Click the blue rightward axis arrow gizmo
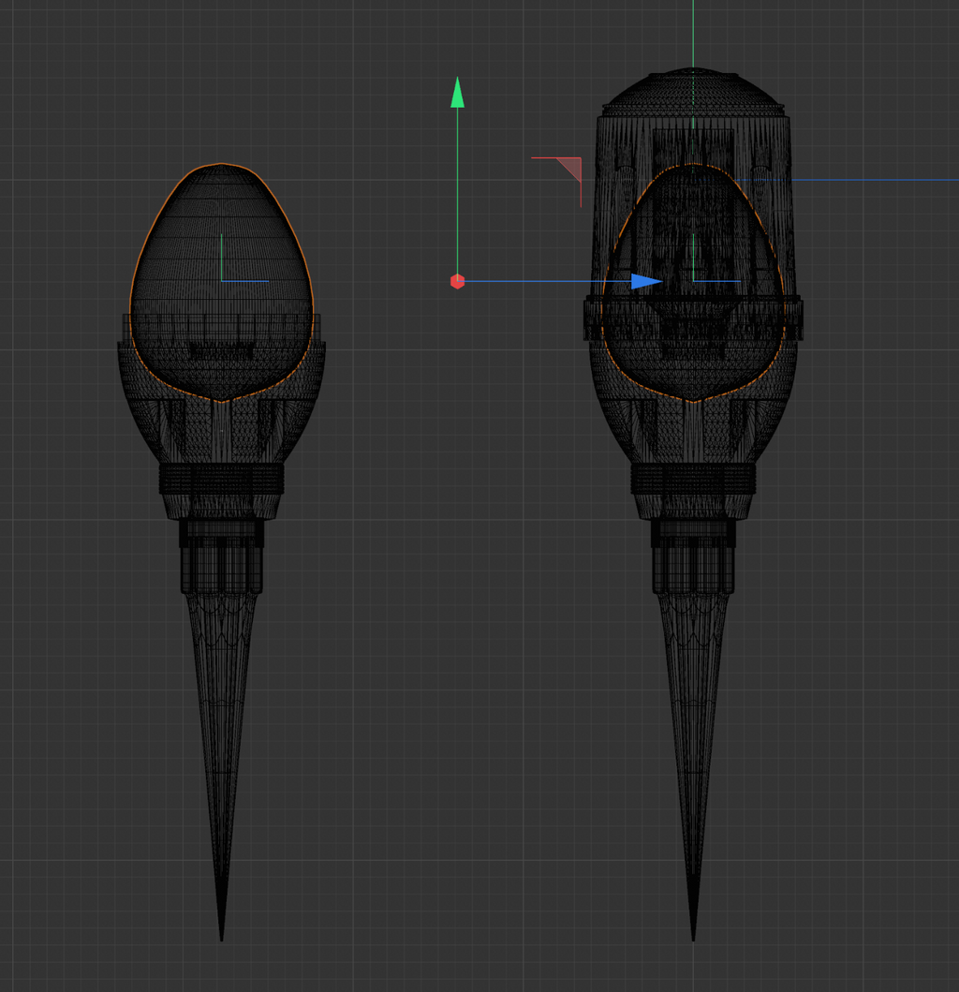 [x=646, y=281]
